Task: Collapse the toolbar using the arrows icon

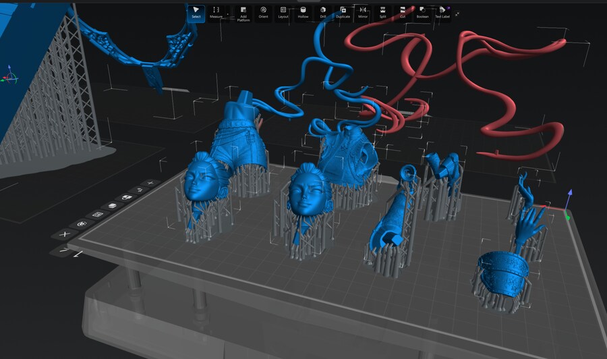Action: coord(458,13)
